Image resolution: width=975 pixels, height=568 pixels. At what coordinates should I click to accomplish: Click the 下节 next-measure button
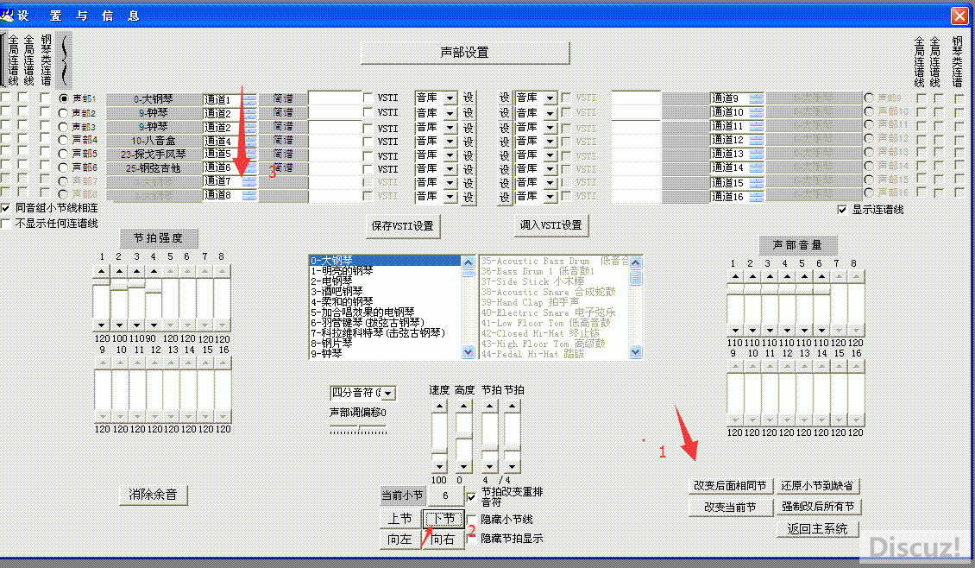(443, 518)
